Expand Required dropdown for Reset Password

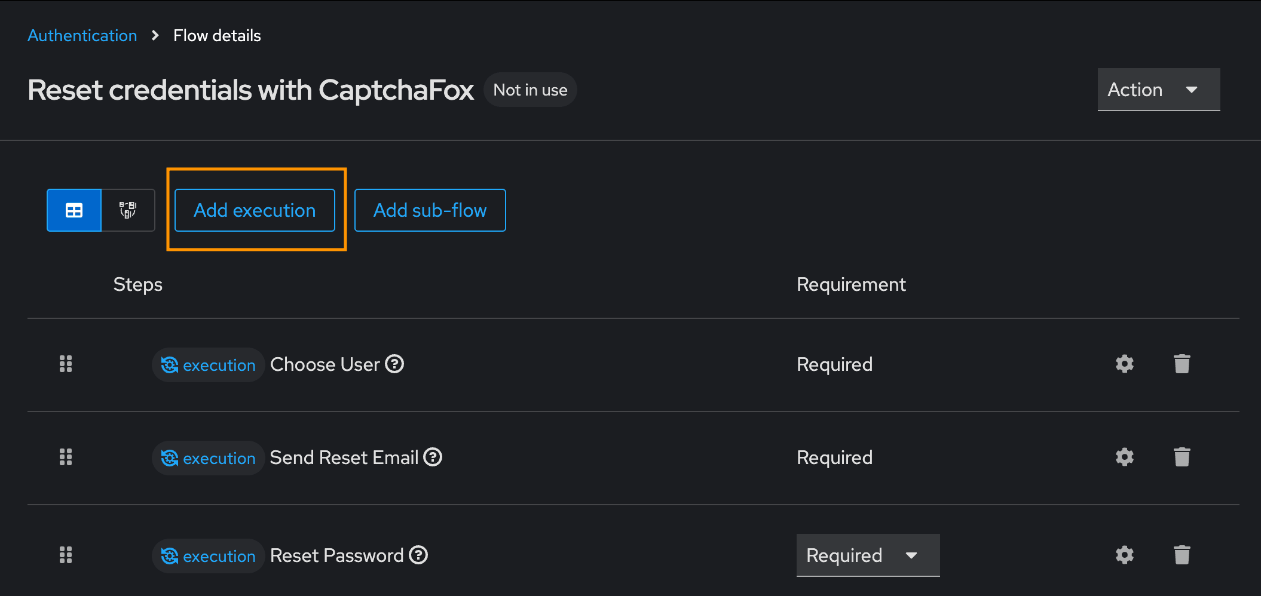(x=868, y=555)
